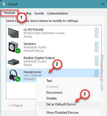Click the LG IPS FULLHD monitor icon
Viewport: 107px width, 116px height.
[x=13, y=33]
